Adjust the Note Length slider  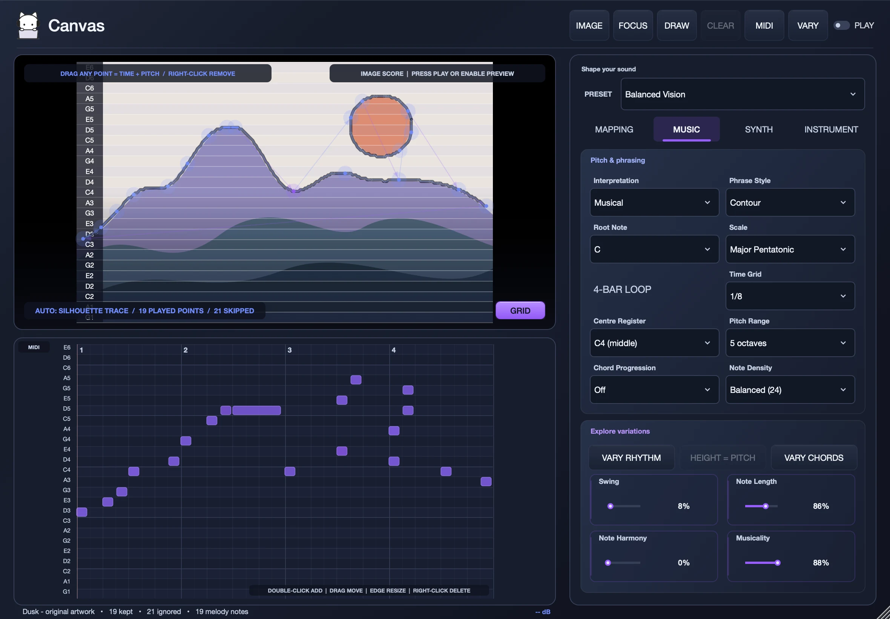pos(761,506)
